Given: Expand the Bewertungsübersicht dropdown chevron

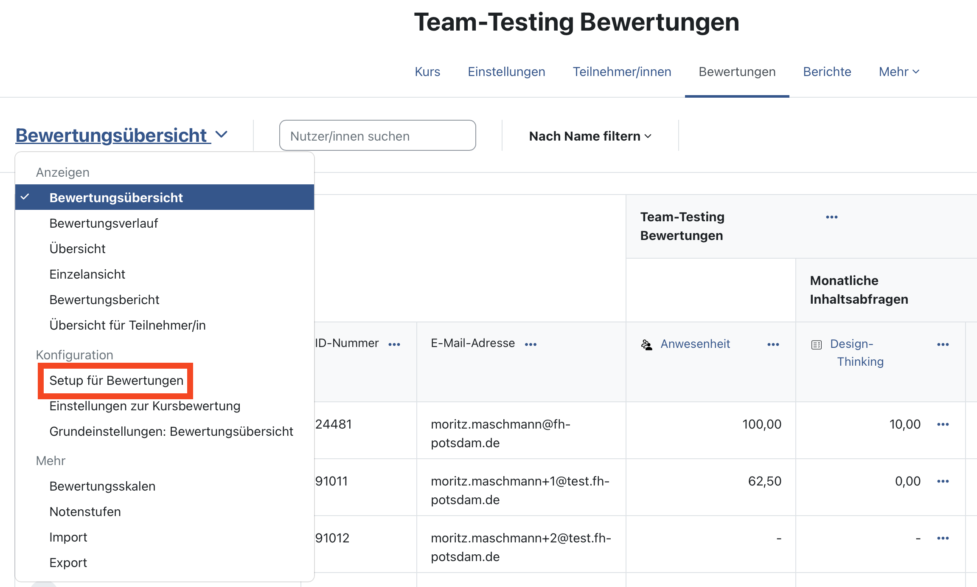Looking at the screenshot, I should [222, 135].
